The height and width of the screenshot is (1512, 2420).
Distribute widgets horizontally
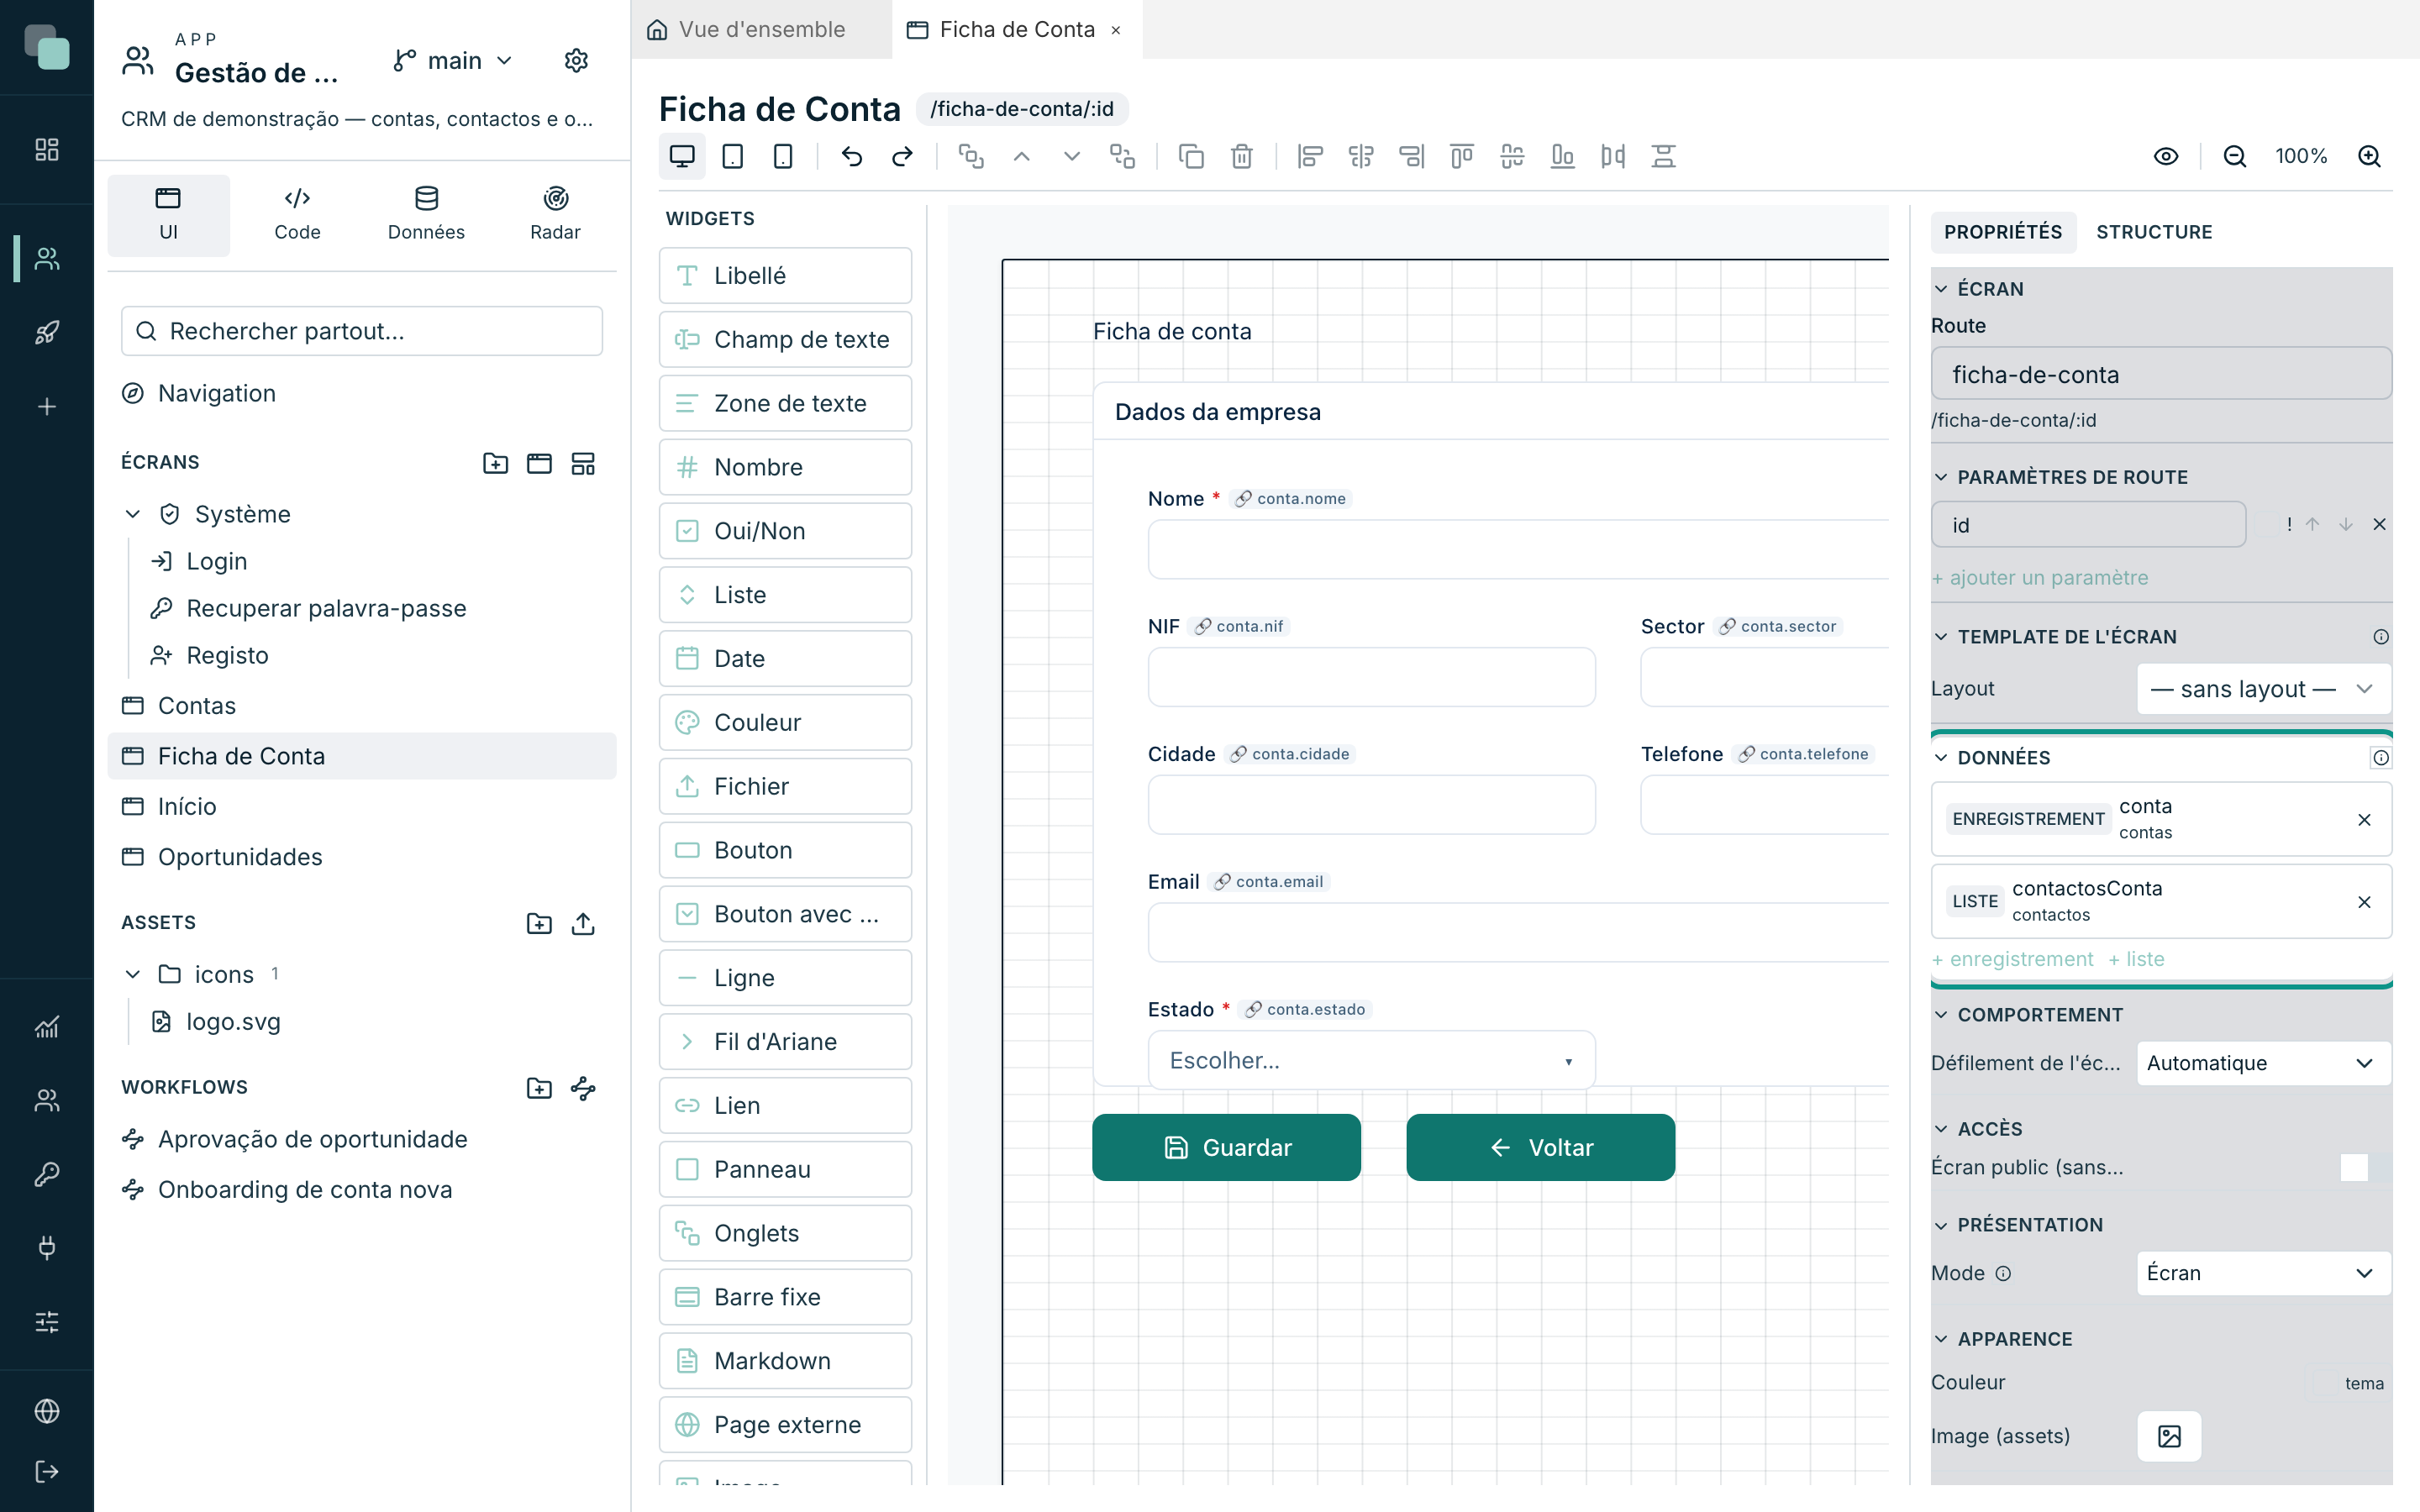click(1613, 156)
